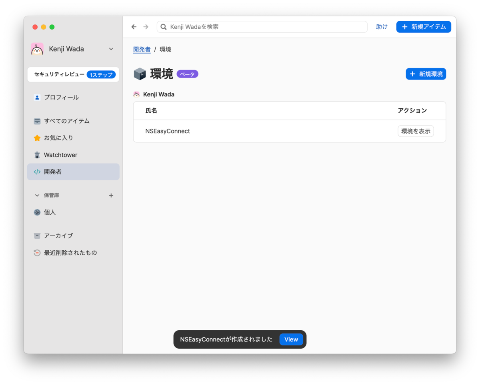Click the アクション column header

(x=412, y=111)
